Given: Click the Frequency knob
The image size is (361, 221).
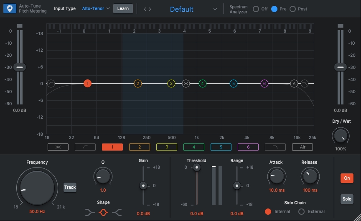Looking at the screenshot, I should [x=37, y=188].
